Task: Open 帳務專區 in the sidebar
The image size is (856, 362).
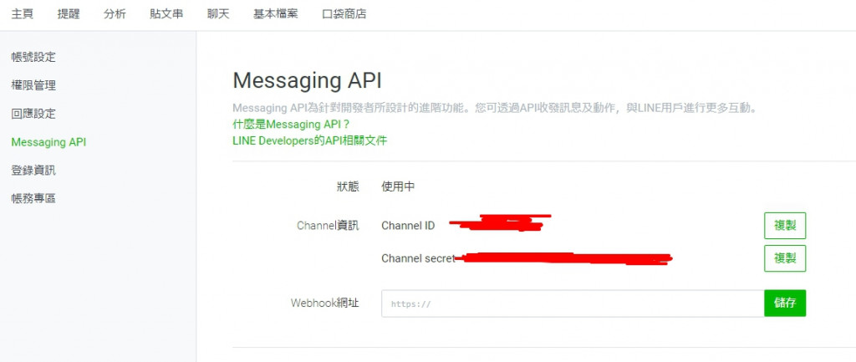Action: point(33,199)
